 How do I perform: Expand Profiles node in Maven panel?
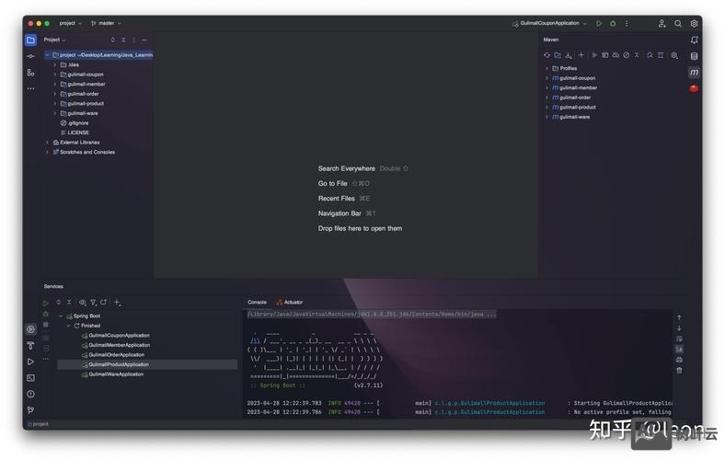click(547, 68)
